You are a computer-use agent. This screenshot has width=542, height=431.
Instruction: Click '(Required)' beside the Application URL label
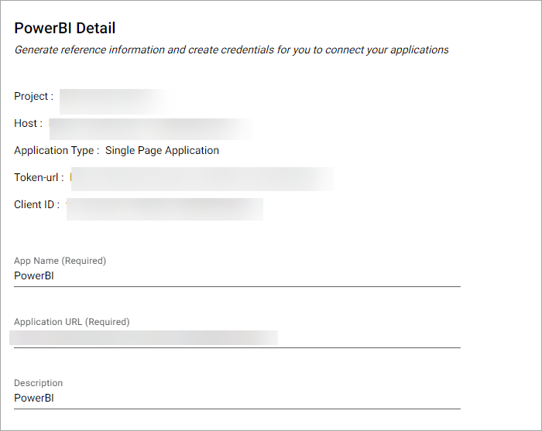point(107,322)
